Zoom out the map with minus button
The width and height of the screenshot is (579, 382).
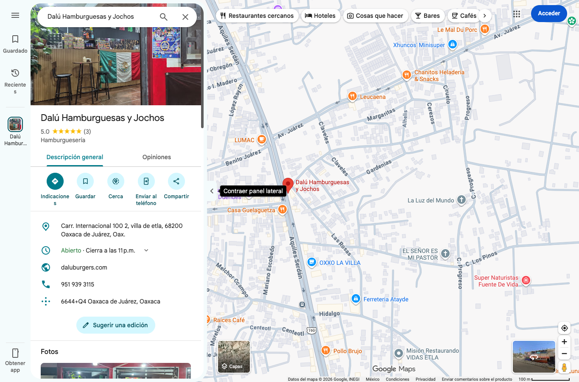(564, 354)
